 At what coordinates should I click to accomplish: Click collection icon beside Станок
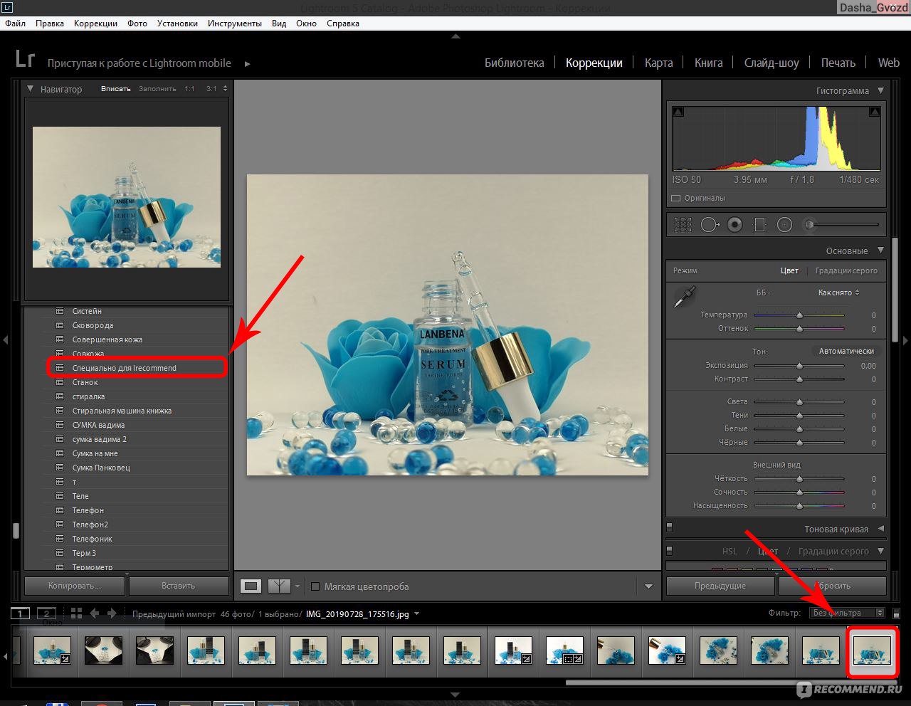click(60, 382)
